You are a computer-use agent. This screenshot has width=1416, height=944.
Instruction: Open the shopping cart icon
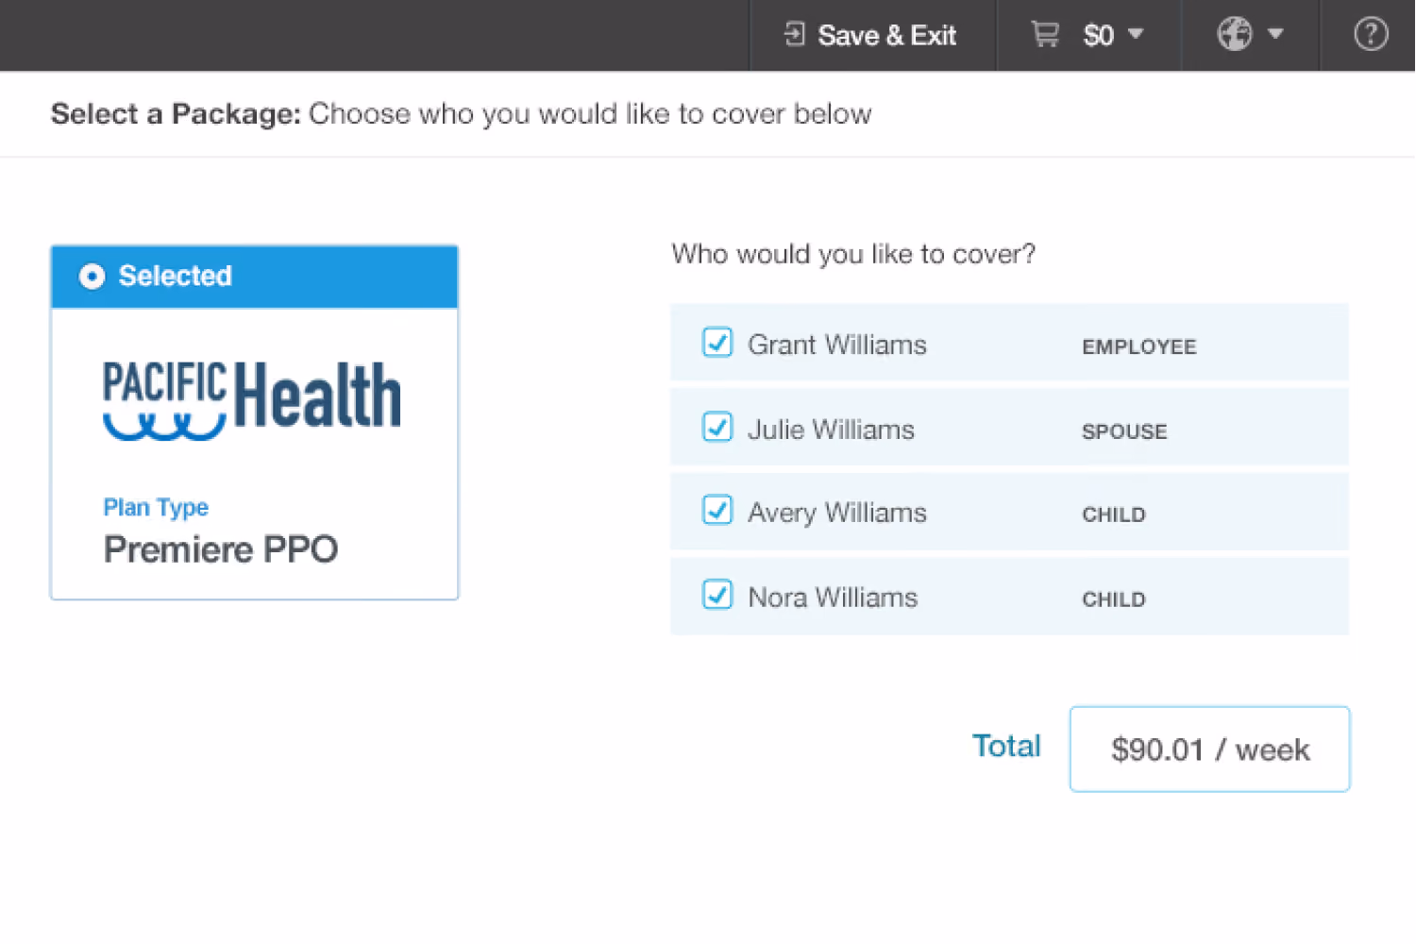(x=1044, y=35)
